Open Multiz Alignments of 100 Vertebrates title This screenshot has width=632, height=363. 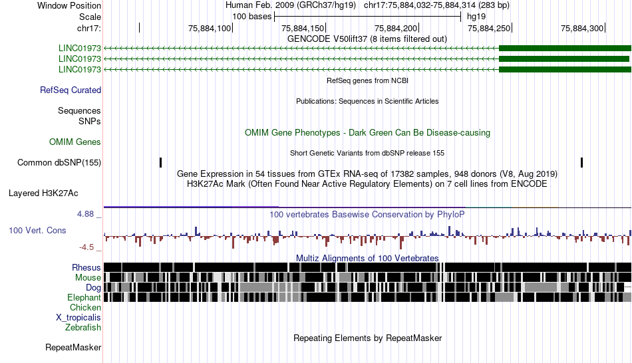coord(367,258)
